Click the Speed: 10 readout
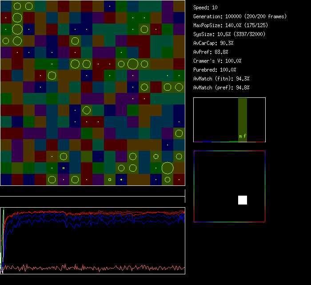This screenshot has width=311, height=285. [x=206, y=8]
